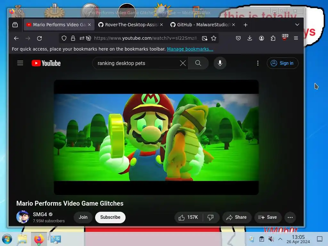Open tracking protection shield panel
The image size is (328, 246).
click(x=64, y=38)
